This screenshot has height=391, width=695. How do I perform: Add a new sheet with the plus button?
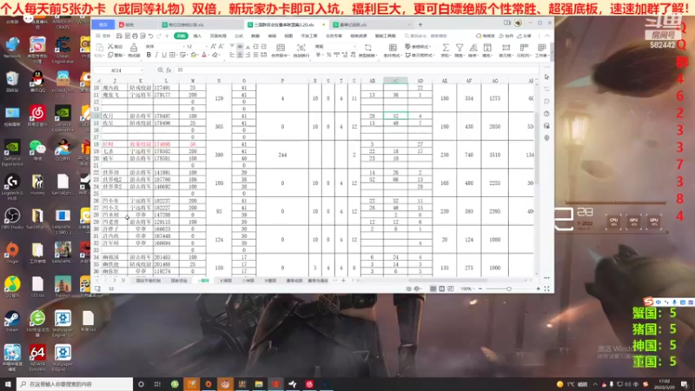[x=343, y=281]
